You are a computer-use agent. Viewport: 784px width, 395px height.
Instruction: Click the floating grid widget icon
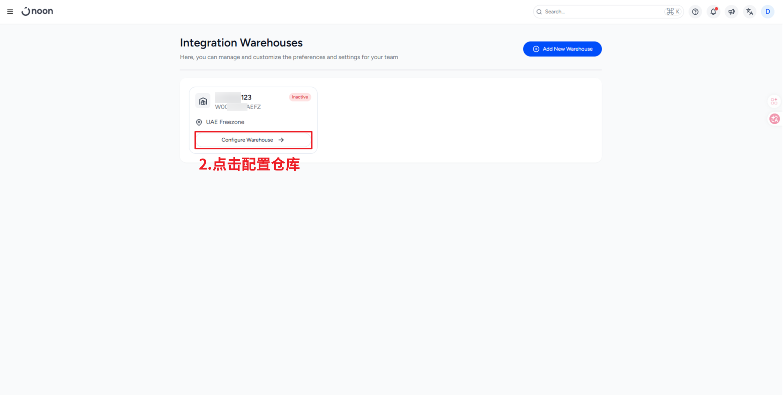774,101
